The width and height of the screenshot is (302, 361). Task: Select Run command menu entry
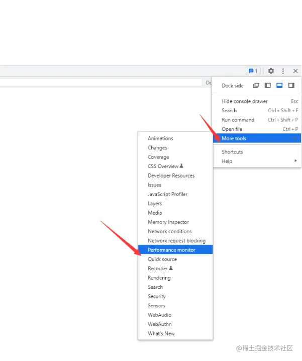(257, 120)
